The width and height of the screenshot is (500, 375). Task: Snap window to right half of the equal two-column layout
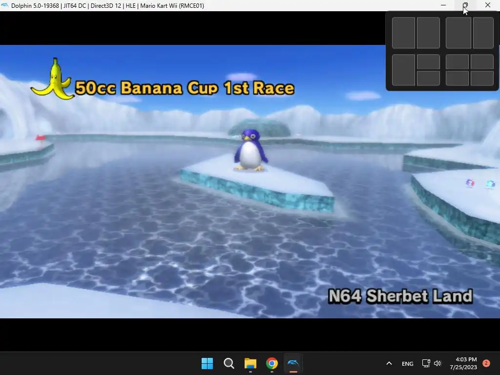click(428, 33)
